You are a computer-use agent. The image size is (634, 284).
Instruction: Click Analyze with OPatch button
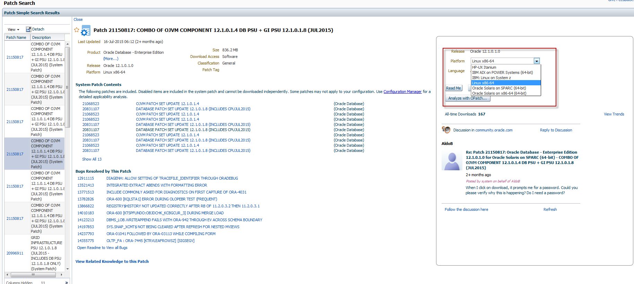468,98
